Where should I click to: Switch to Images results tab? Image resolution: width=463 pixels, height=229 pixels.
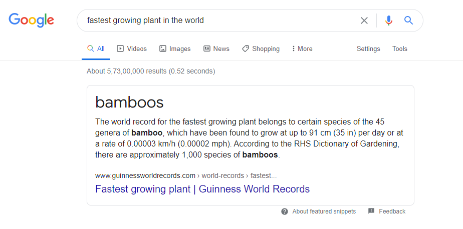(175, 49)
